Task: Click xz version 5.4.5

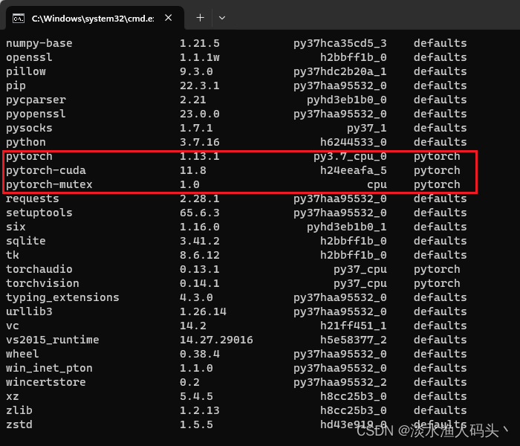Action: tap(196, 396)
